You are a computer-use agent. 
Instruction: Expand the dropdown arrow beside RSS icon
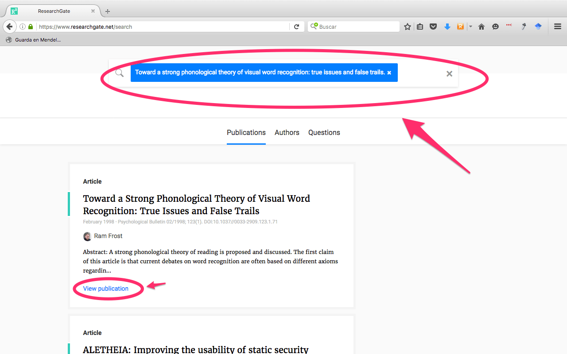470,27
